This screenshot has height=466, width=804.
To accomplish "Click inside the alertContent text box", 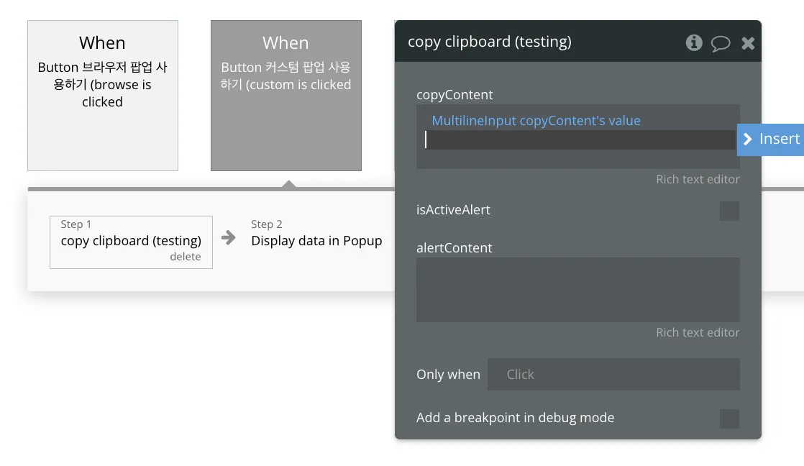I will (x=577, y=289).
